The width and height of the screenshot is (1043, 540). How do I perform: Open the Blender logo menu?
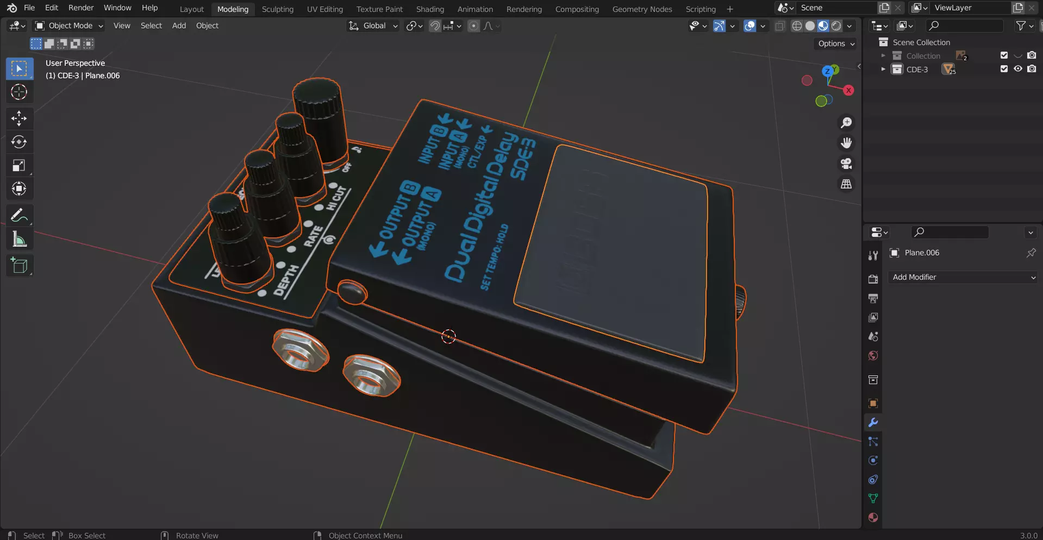[11, 8]
